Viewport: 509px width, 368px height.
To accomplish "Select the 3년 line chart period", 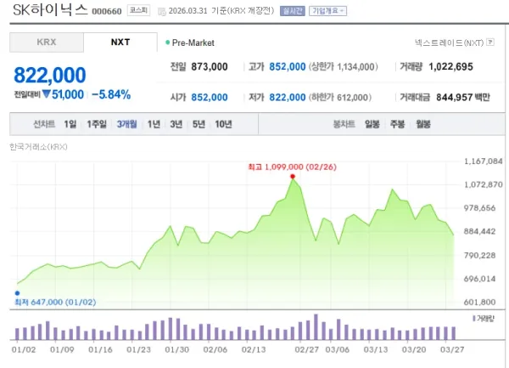I will coord(176,124).
